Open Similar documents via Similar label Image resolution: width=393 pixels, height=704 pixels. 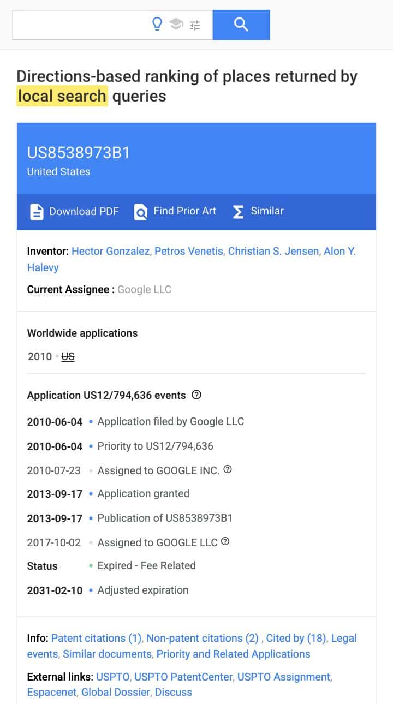coord(267,211)
